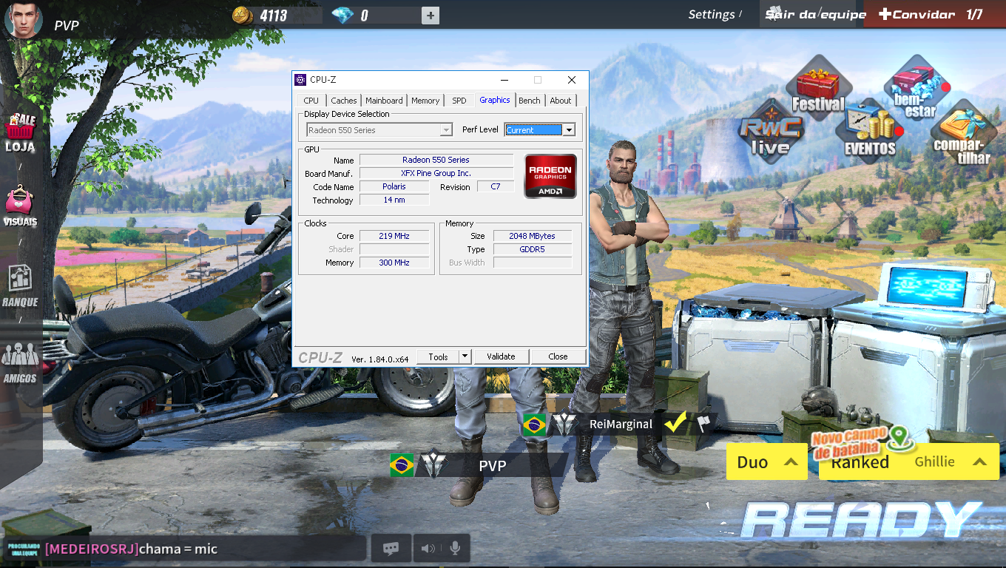Go to the About tab
This screenshot has width=1006, height=568.
(560, 101)
